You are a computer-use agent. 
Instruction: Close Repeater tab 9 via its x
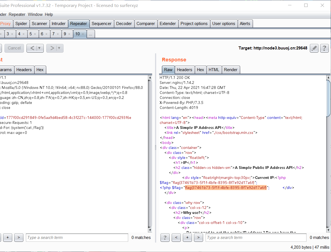click(x=69, y=34)
